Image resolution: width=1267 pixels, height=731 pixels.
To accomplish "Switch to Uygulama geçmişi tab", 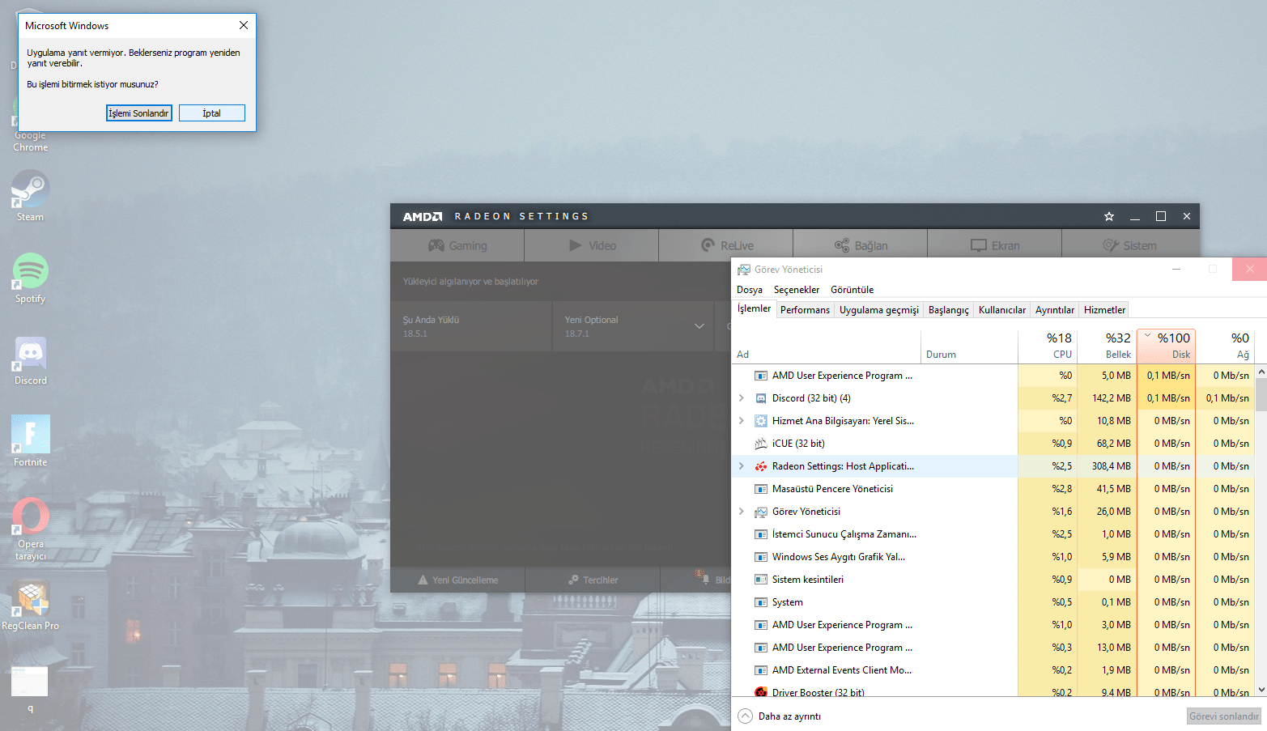I will pyautogui.click(x=879, y=310).
